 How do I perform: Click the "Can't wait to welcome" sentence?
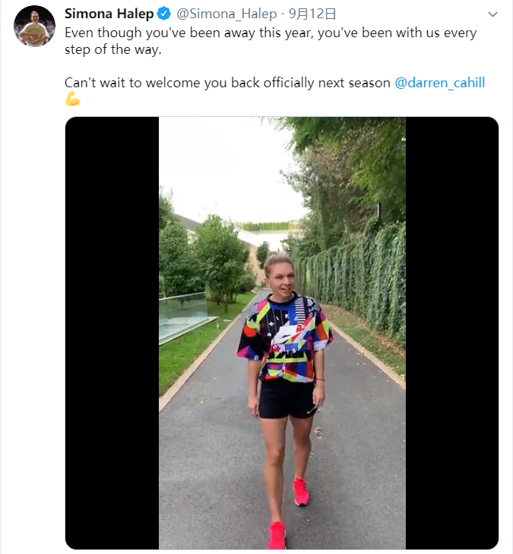227,83
